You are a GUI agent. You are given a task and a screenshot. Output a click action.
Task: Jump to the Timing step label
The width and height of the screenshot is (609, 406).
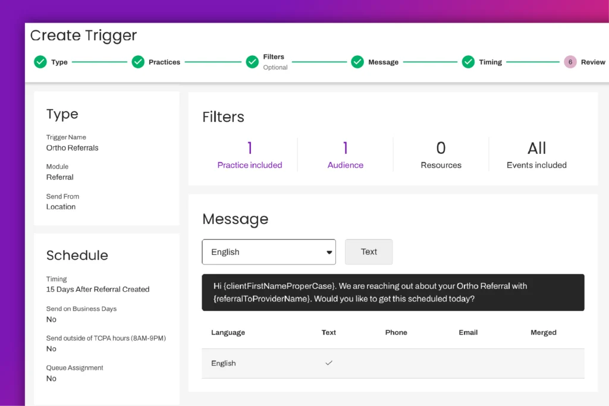coord(491,62)
